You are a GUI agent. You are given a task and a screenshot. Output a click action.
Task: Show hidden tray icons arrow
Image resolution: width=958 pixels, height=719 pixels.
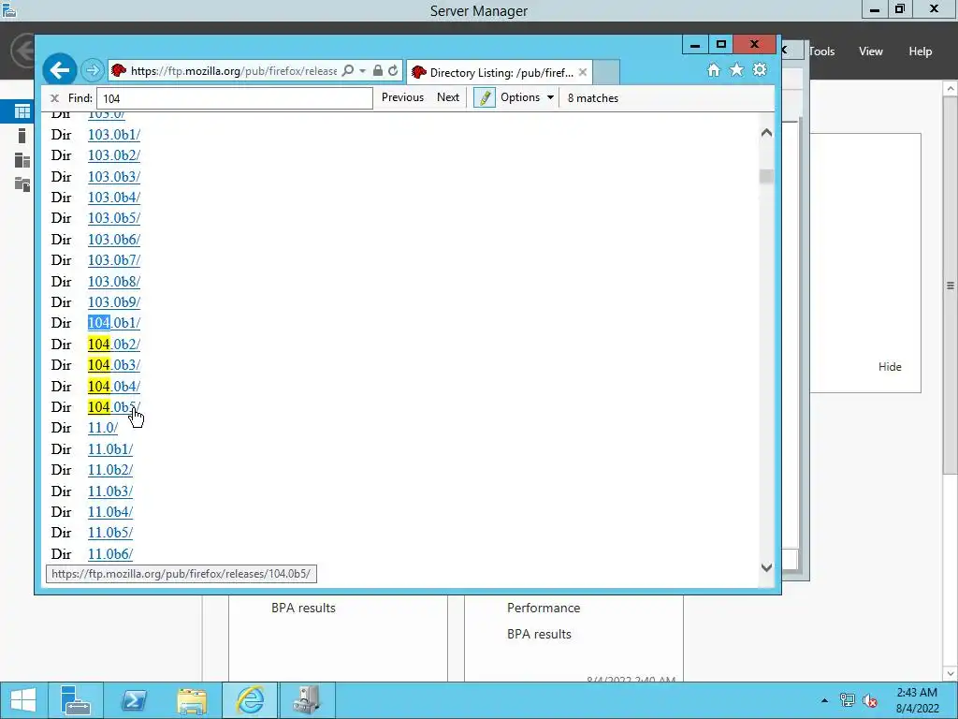click(x=824, y=700)
